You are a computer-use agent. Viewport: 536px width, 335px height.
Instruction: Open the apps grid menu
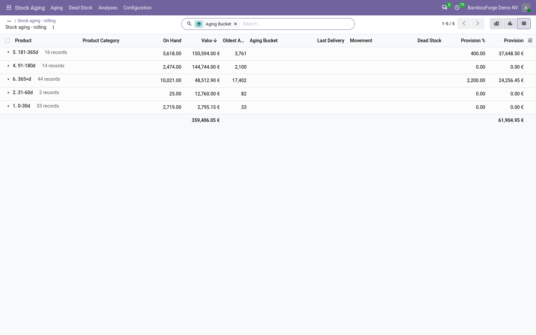[x=9, y=8]
